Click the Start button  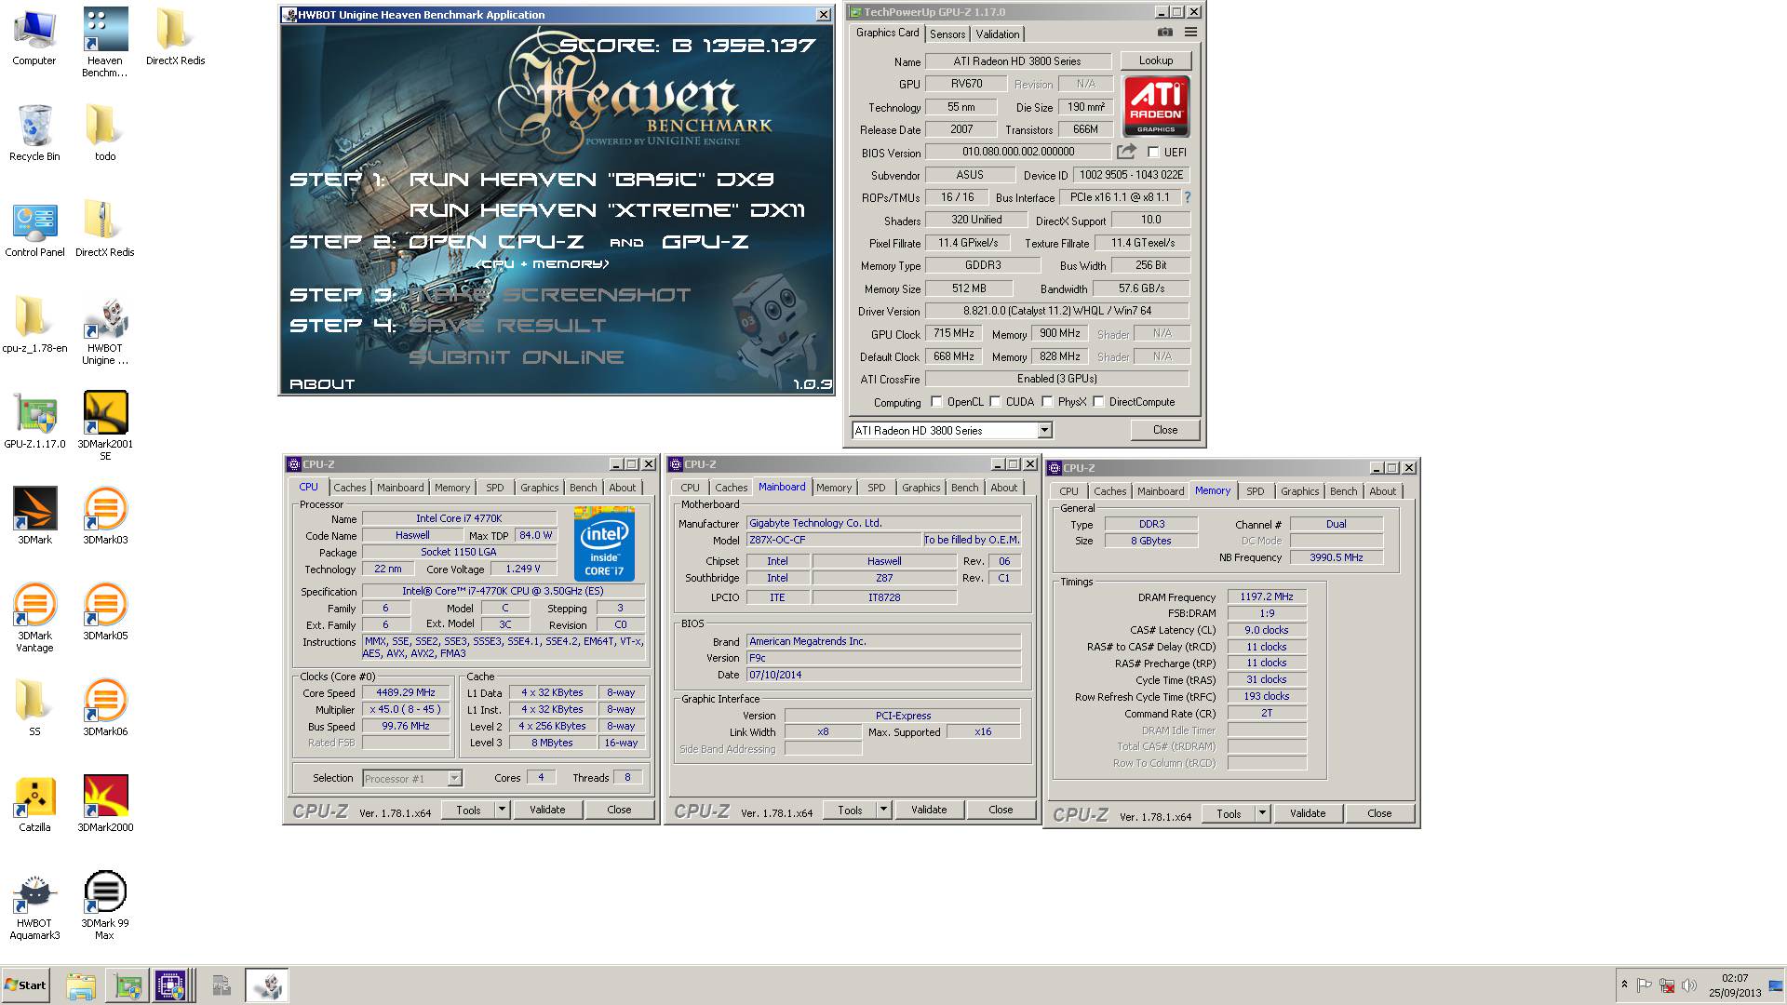[x=25, y=985]
